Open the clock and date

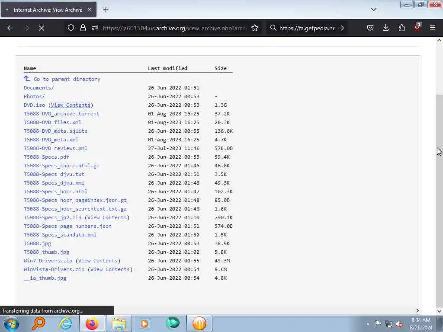421,324
